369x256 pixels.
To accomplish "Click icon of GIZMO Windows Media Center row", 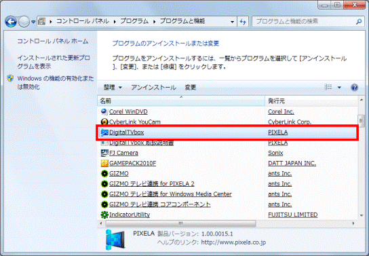I will (104, 194).
